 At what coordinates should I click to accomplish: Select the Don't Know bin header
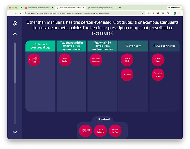(x=133, y=46)
